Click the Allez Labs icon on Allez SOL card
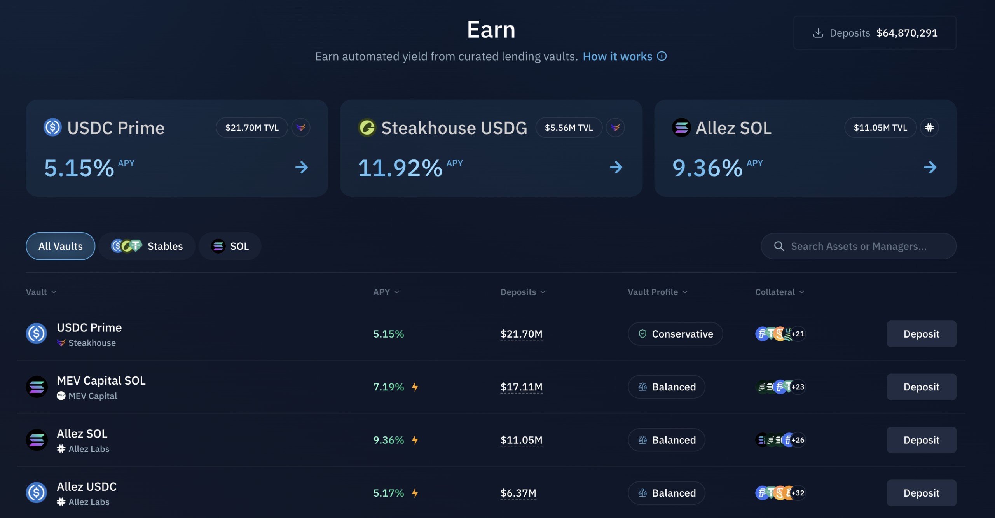Image resolution: width=995 pixels, height=518 pixels. click(929, 128)
